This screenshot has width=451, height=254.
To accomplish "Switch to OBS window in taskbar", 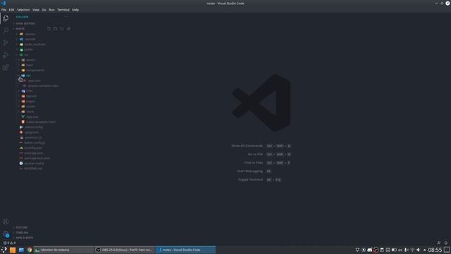I will (x=124, y=250).
